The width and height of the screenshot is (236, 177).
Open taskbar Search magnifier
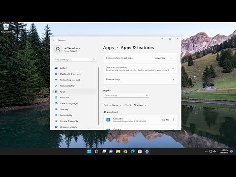tap(96, 151)
